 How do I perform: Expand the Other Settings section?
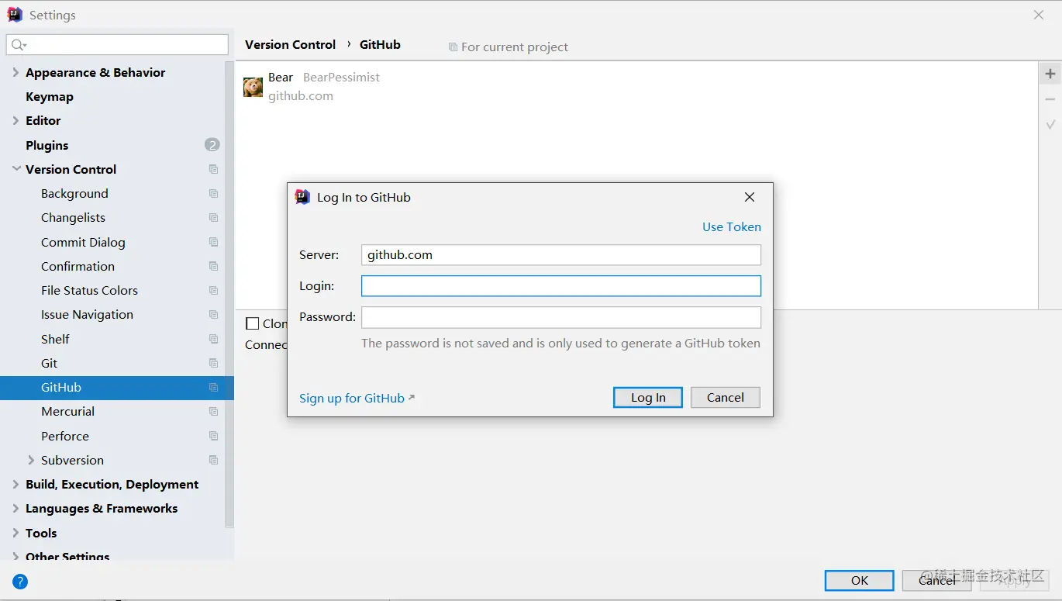click(x=16, y=556)
